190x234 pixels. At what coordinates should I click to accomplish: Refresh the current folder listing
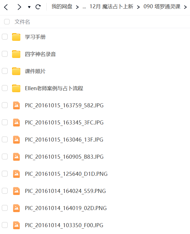pyautogui.click(x=38, y=7)
